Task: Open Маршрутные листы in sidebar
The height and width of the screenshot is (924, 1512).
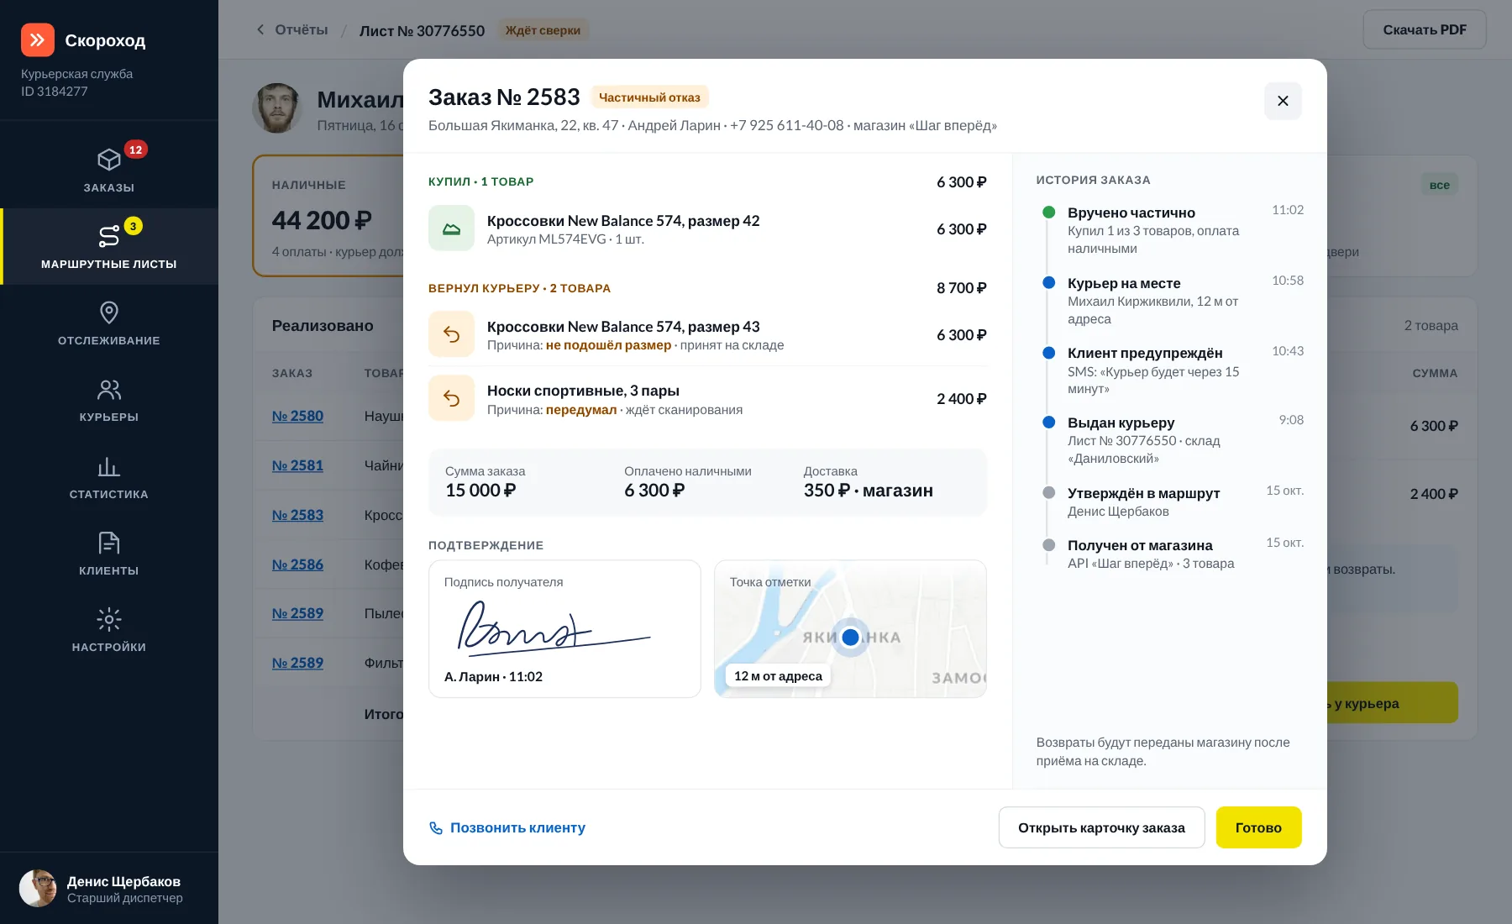Action: point(109,246)
